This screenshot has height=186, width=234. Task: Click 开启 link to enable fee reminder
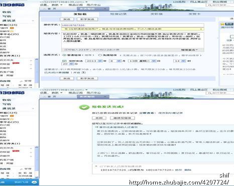tap(77, 72)
